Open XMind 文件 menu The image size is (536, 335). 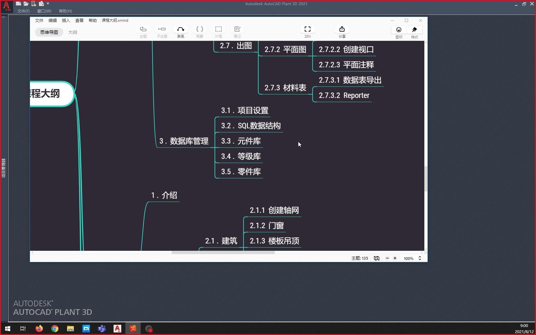click(39, 20)
